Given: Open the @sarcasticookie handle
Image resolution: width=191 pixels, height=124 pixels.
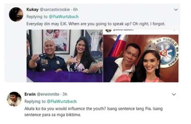Looking at the screenshot, I should [x=55, y=10].
